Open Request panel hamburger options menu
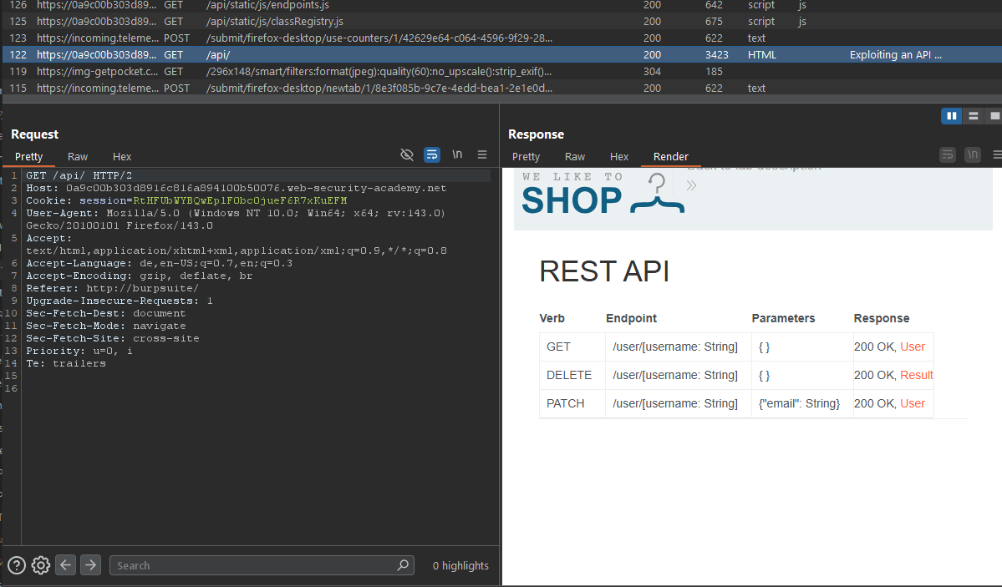 [x=482, y=154]
